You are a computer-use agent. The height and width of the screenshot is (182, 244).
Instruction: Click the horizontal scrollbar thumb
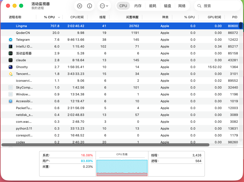coord(105,145)
